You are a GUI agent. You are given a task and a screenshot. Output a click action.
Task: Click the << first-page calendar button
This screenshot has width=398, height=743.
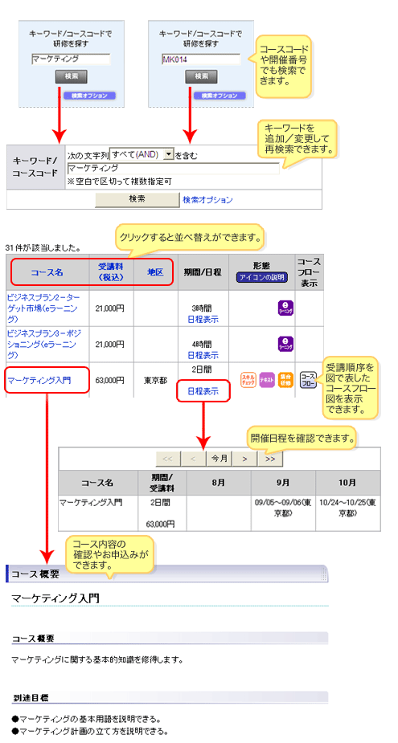tap(168, 459)
